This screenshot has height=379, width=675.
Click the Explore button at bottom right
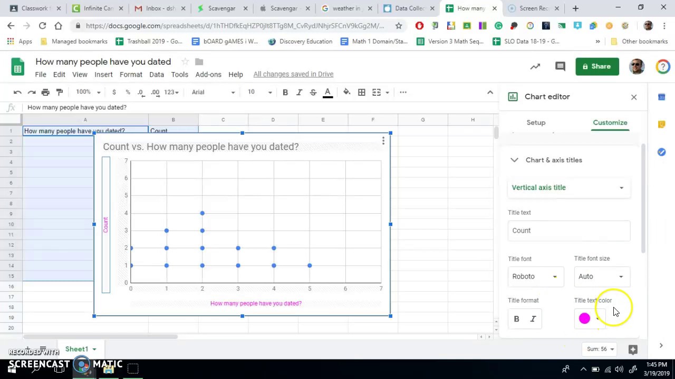pos(633,349)
